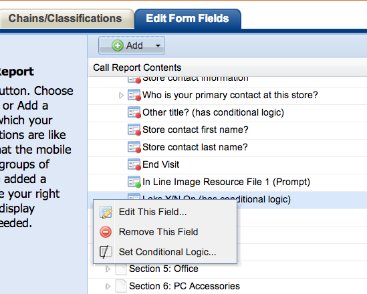Expand Section 5: Office
The width and height of the screenshot is (367, 294).
(x=108, y=269)
